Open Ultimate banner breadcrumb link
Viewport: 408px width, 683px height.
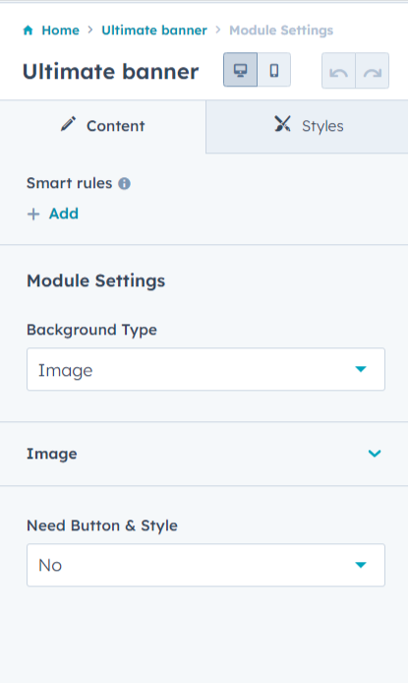click(154, 31)
